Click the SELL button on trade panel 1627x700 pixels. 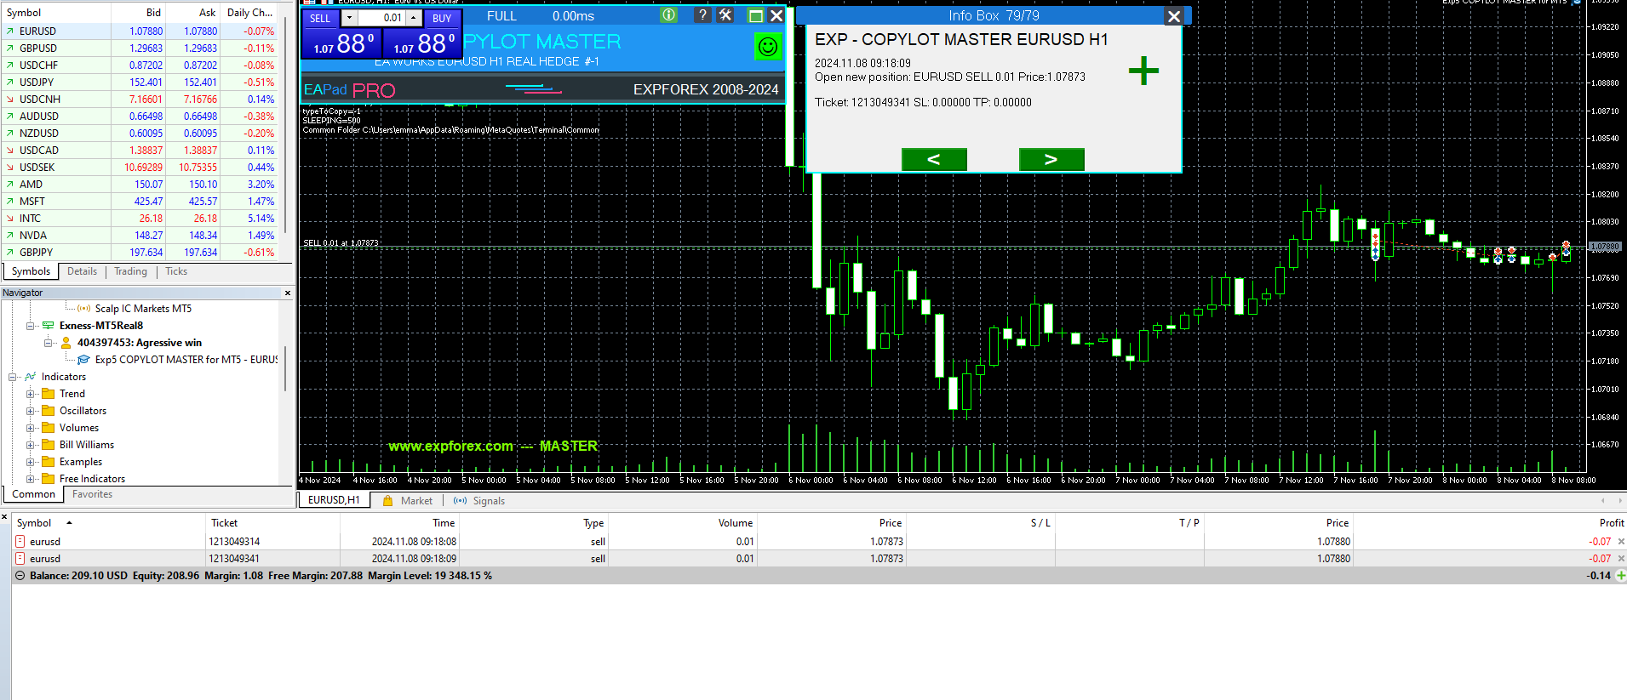(x=320, y=18)
